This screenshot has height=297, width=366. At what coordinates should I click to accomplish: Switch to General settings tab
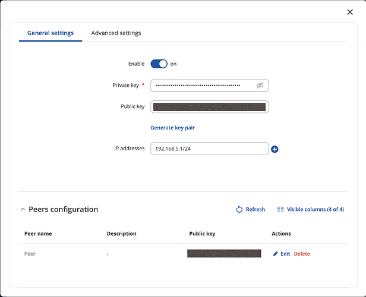[51, 33]
